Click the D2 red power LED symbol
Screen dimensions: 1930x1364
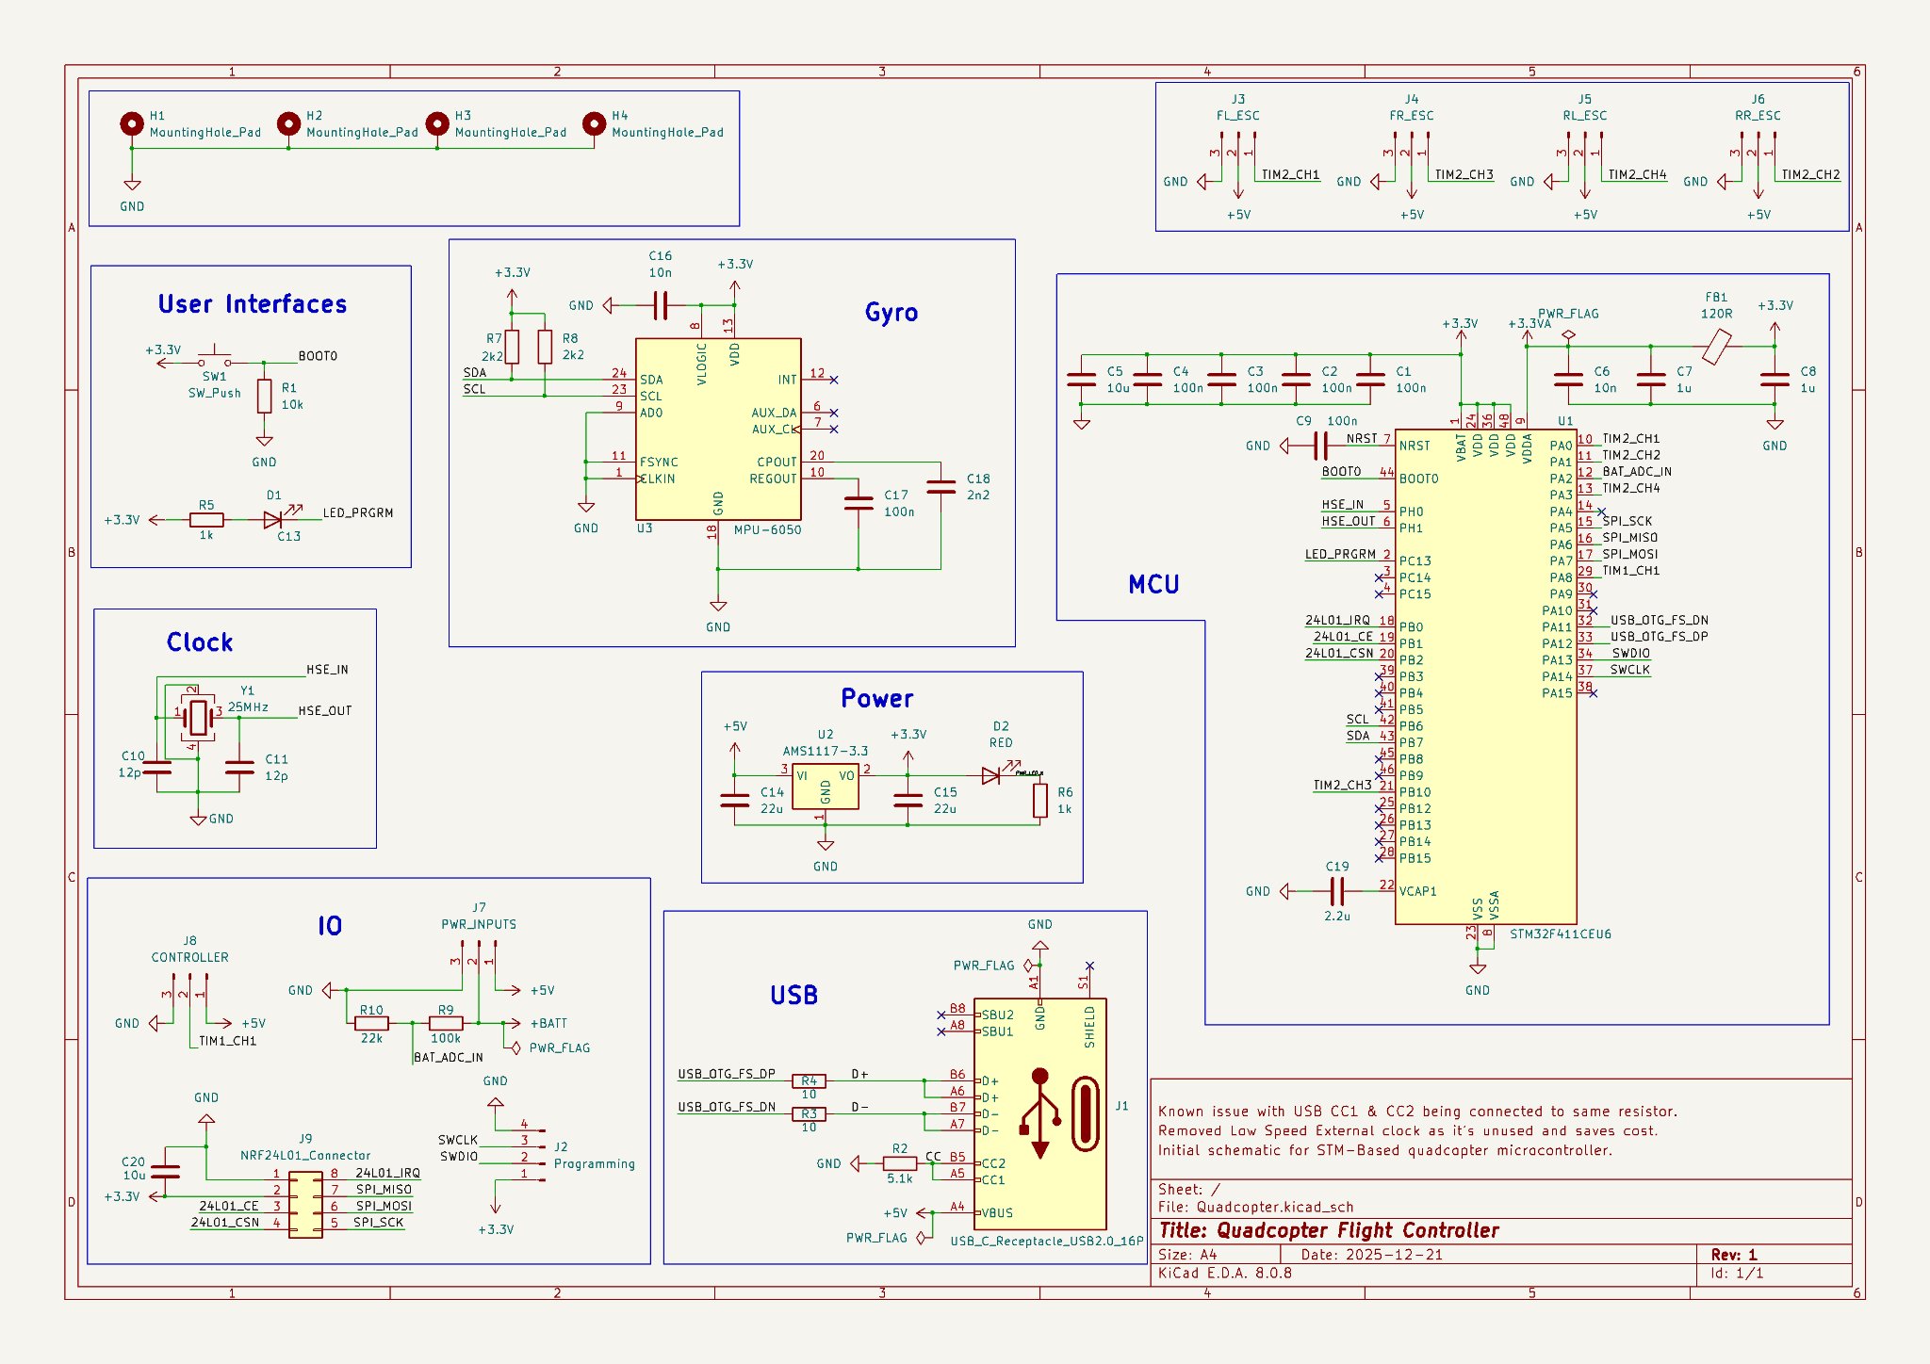point(990,775)
